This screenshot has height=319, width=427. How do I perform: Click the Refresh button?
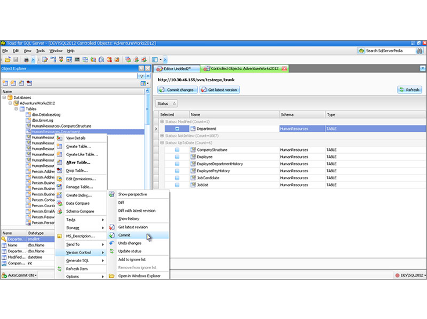coord(410,89)
